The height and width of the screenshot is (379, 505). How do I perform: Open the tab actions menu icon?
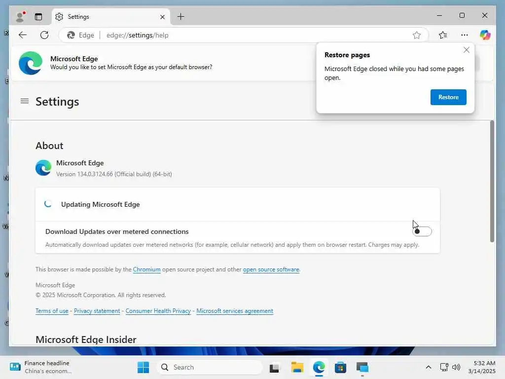pos(38,17)
